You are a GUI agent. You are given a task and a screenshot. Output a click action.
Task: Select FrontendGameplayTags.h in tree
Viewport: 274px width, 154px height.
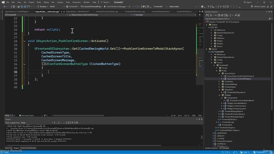234,117
